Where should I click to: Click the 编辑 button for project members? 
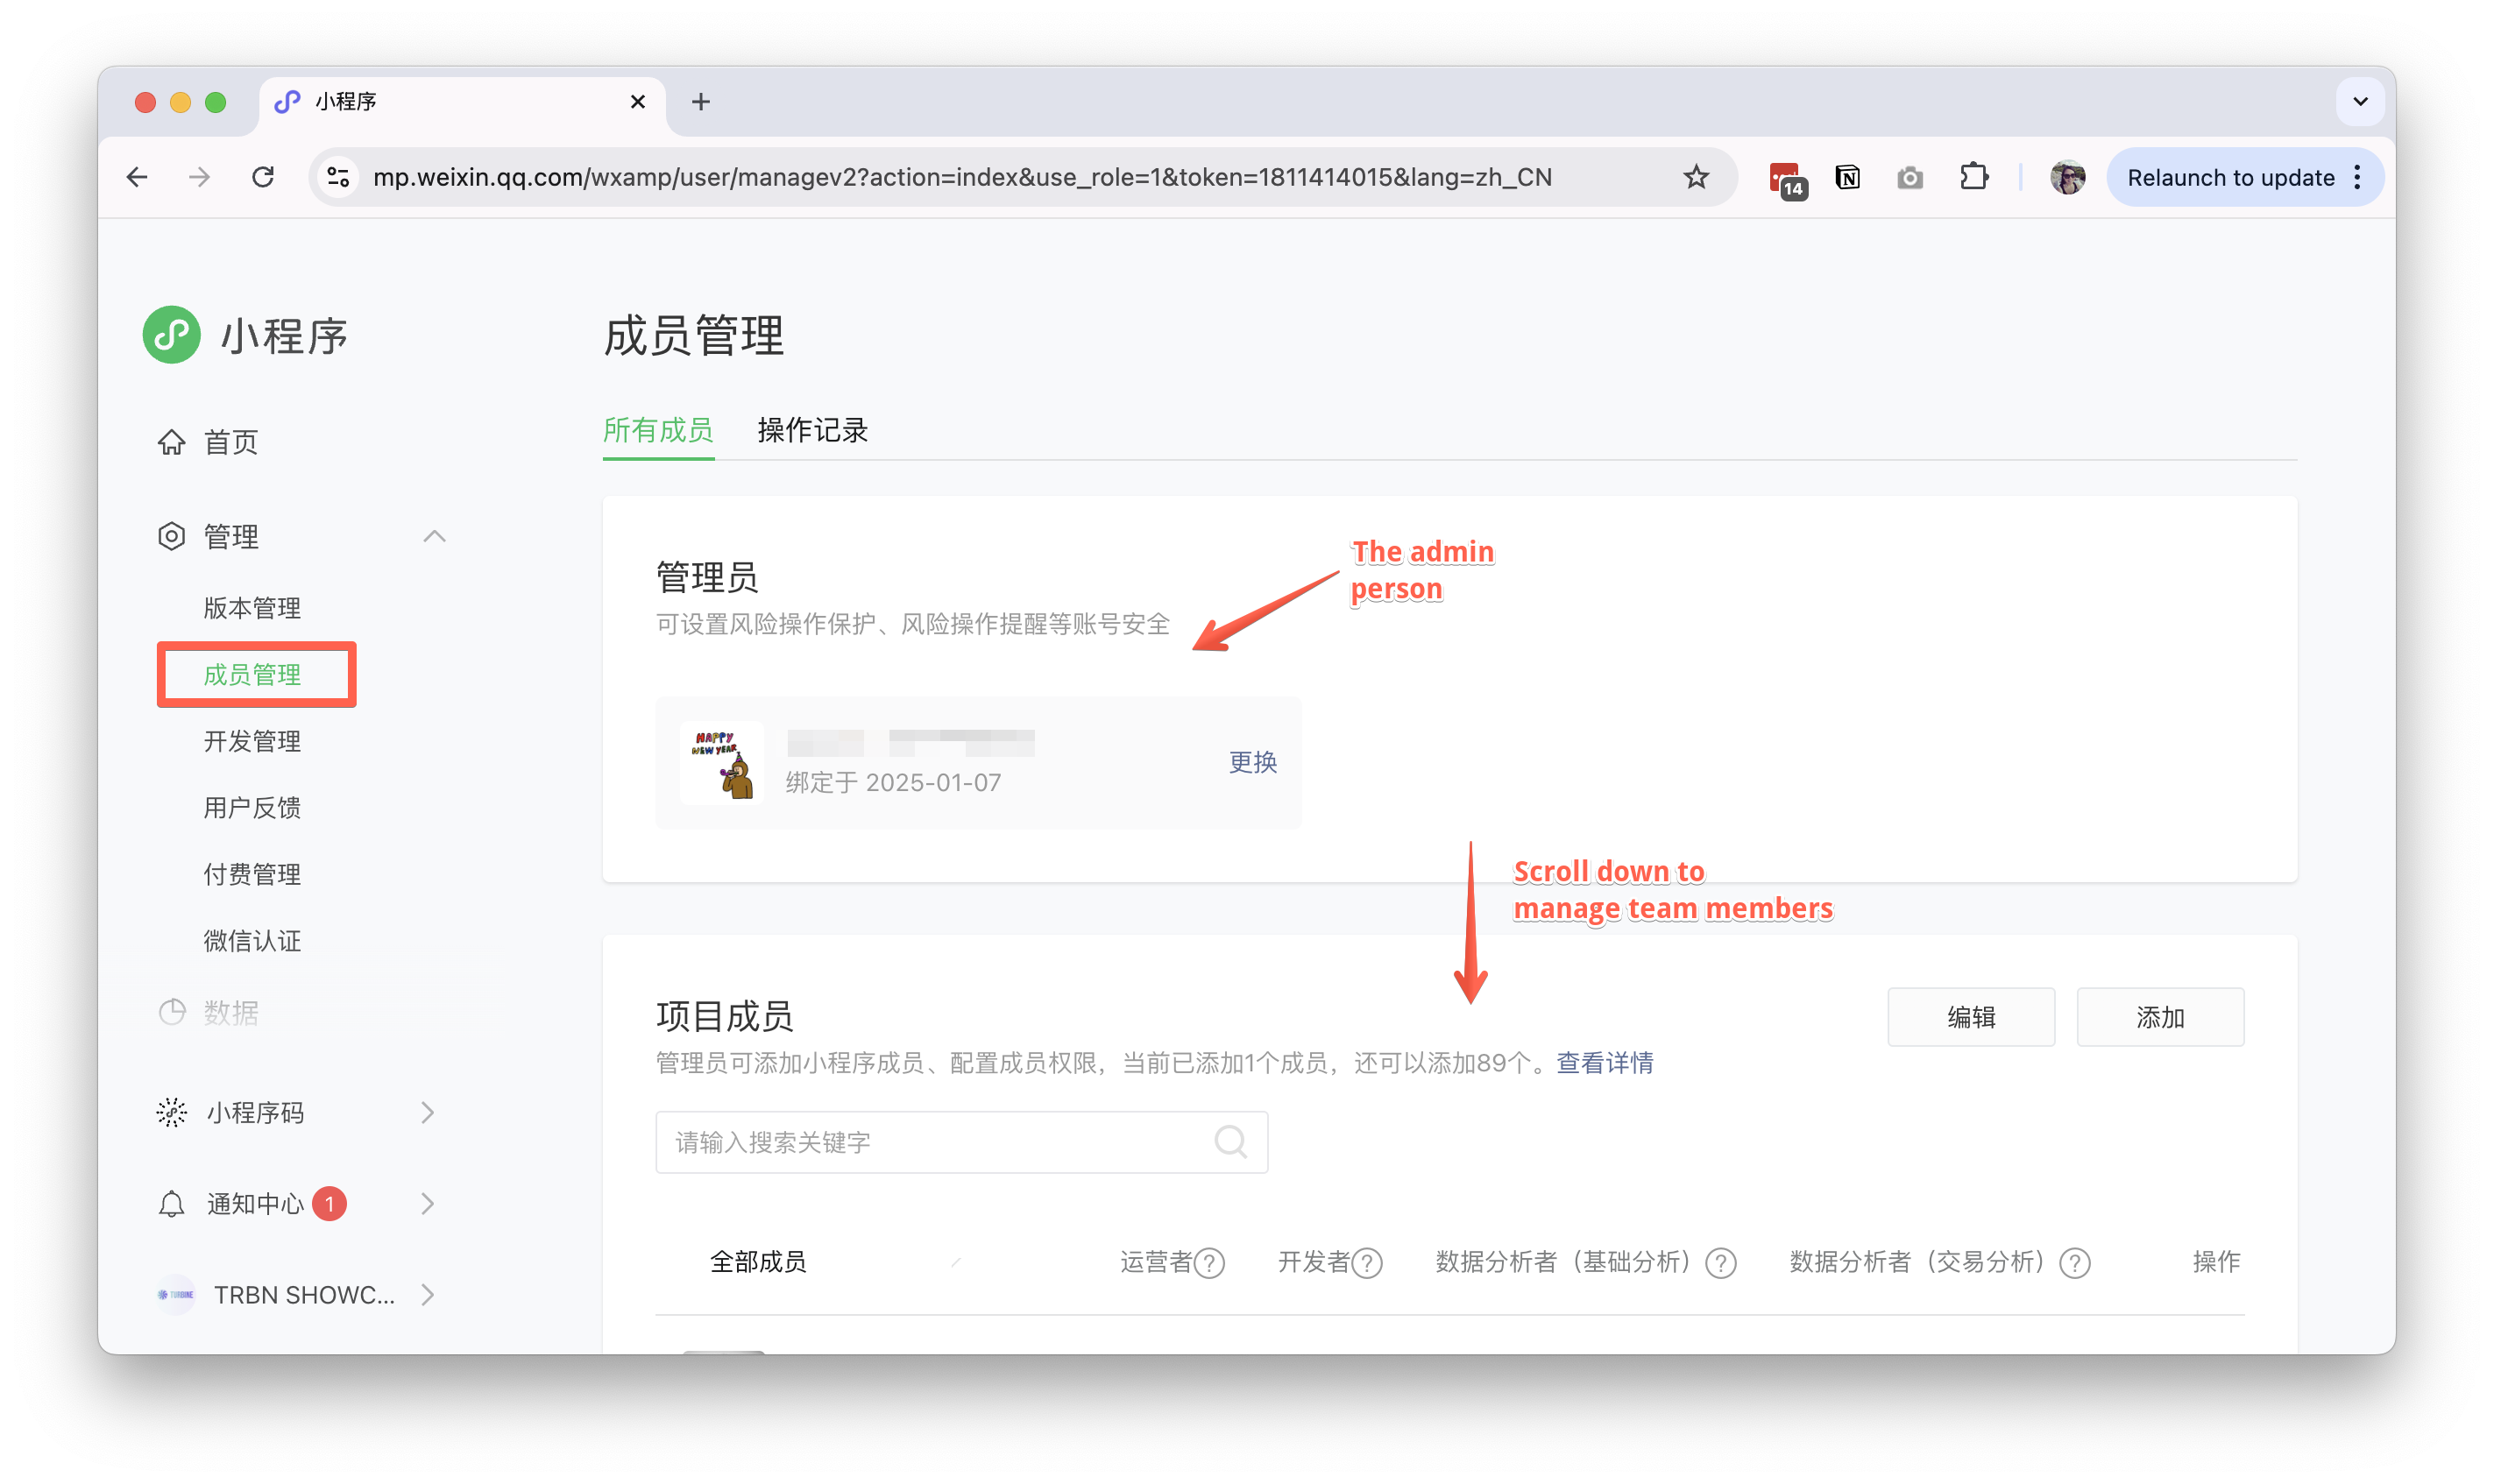pos(1970,1017)
